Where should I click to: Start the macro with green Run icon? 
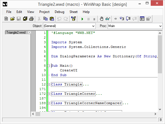click(82, 19)
